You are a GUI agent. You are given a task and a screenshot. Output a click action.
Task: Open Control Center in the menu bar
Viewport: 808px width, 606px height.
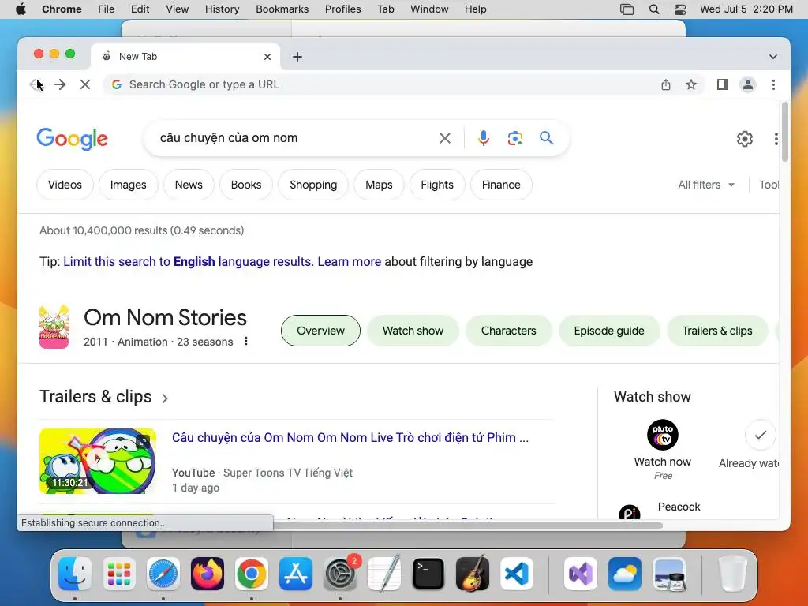(x=680, y=9)
